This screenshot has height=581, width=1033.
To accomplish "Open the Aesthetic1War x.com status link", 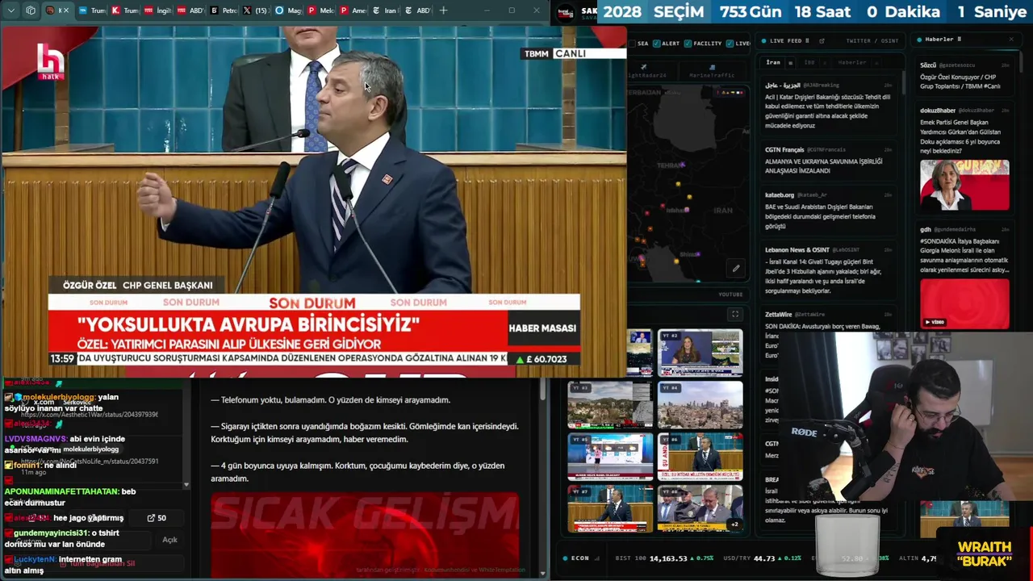I will click(x=90, y=414).
